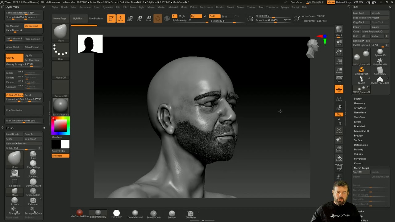Click the Rotate view navigation icon
This screenshot has height=222, width=395.
(x=339, y=158)
